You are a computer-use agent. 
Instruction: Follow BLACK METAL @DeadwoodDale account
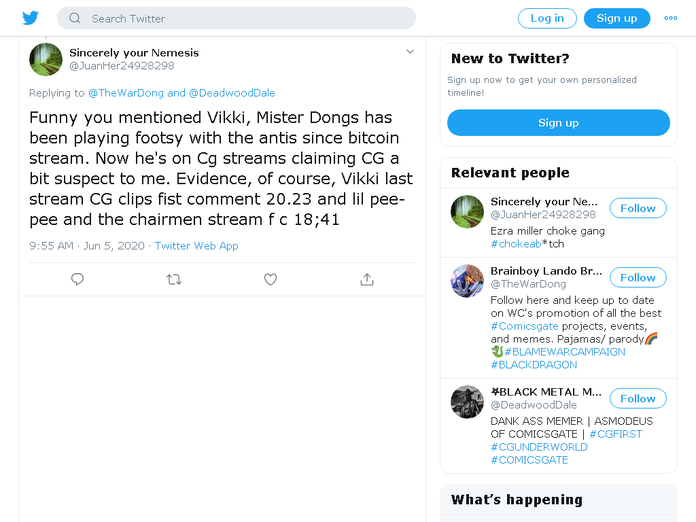[x=638, y=398]
